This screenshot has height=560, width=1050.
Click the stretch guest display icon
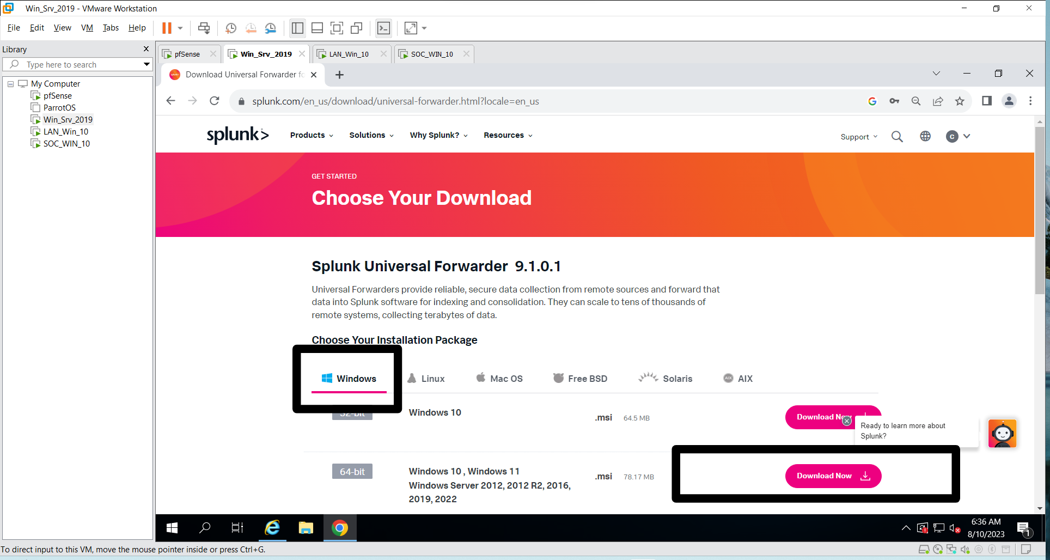(x=411, y=28)
